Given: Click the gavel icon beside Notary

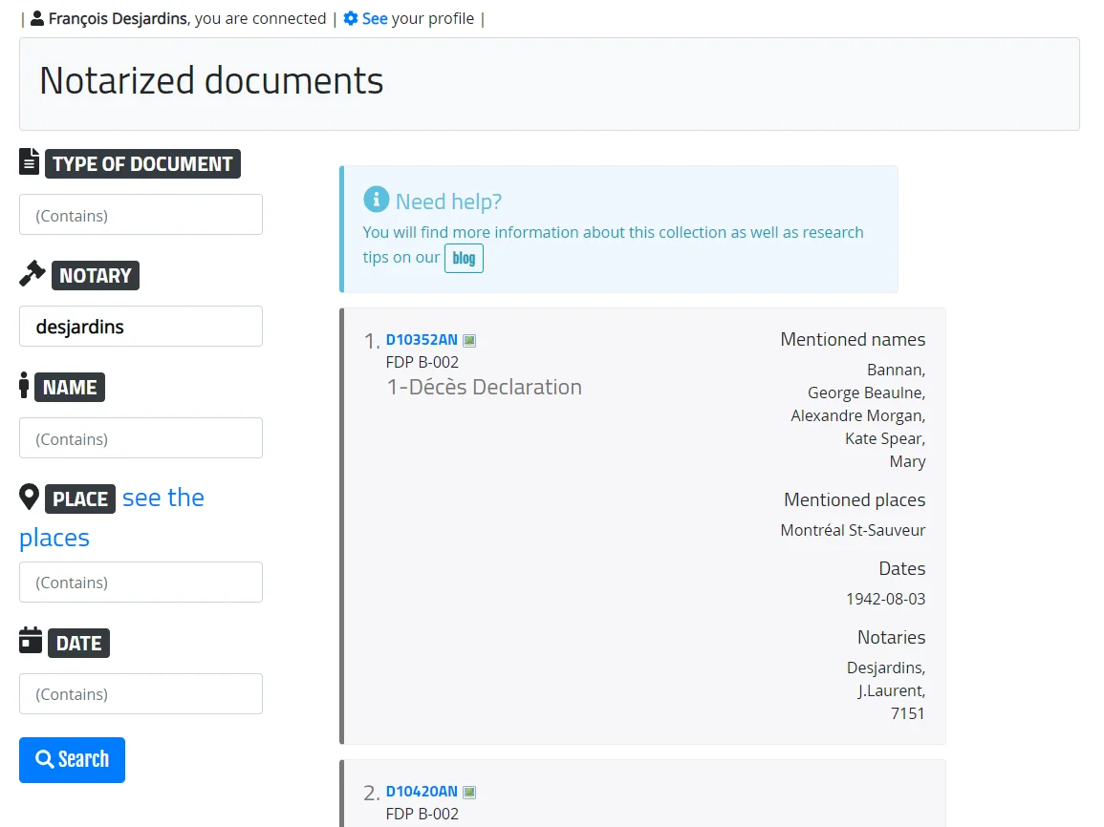Looking at the screenshot, I should click(32, 273).
